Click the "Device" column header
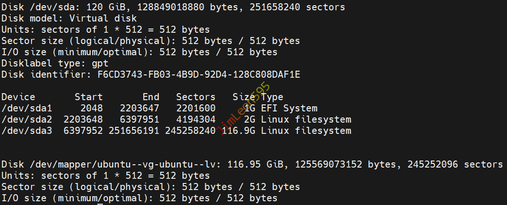The height and width of the screenshot is (205, 507). (x=18, y=97)
